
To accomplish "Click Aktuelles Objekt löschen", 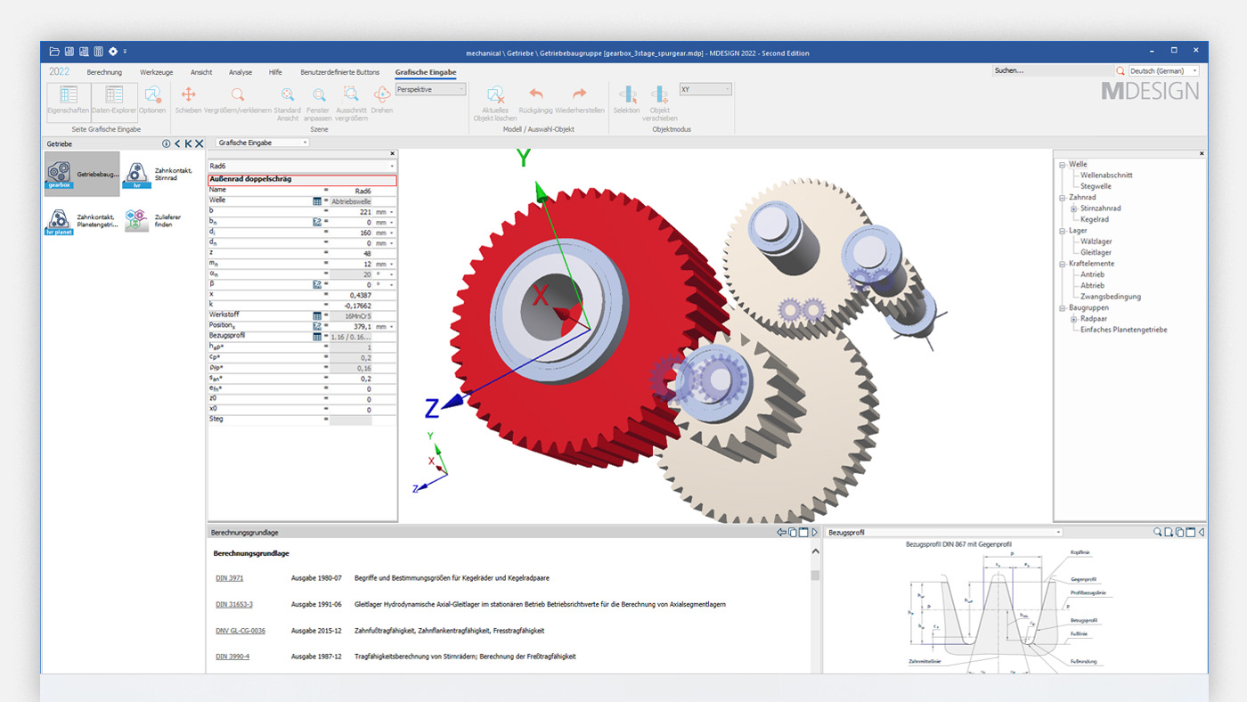I will coord(495,104).
